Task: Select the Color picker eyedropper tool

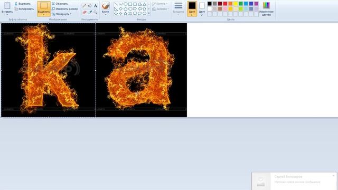Action: (90, 12)
